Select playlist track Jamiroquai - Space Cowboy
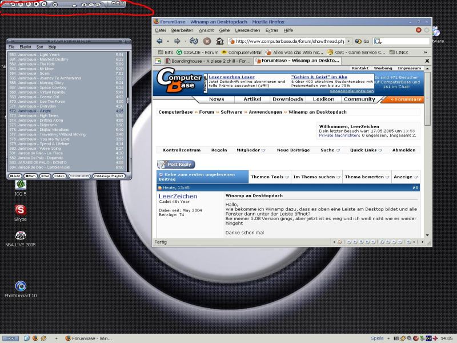457x343 pixels. pyautogui.click(x=66, y=87)
